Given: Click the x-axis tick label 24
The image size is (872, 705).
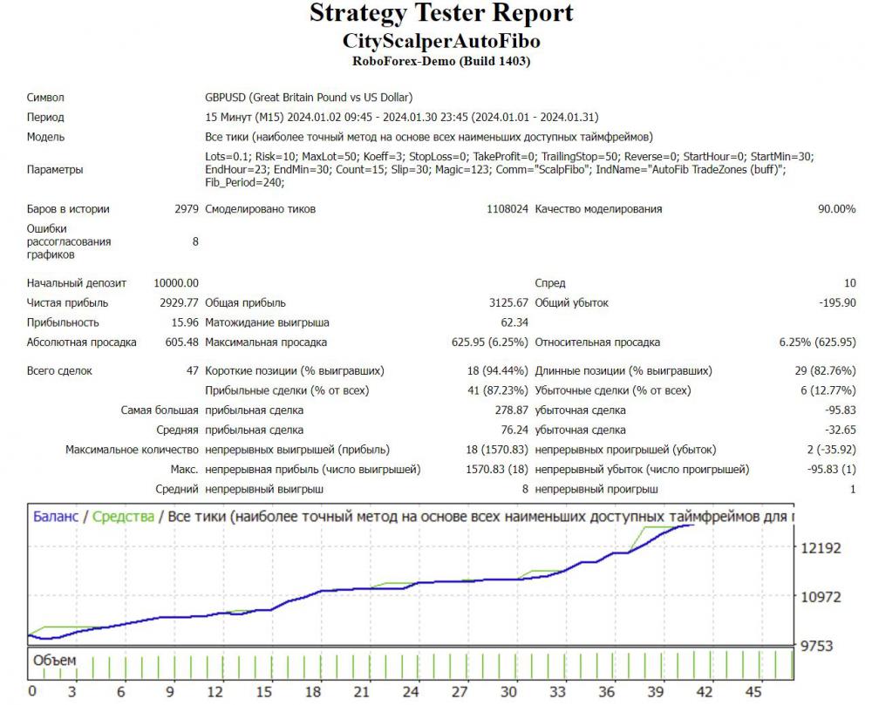Looking at the screenshot, I should [411, 692].
